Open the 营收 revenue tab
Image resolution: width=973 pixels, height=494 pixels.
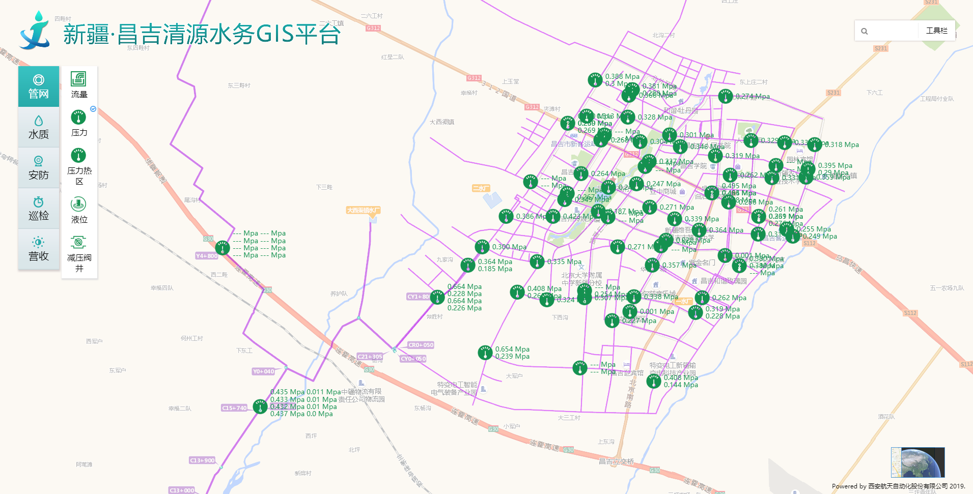point(39,249)
